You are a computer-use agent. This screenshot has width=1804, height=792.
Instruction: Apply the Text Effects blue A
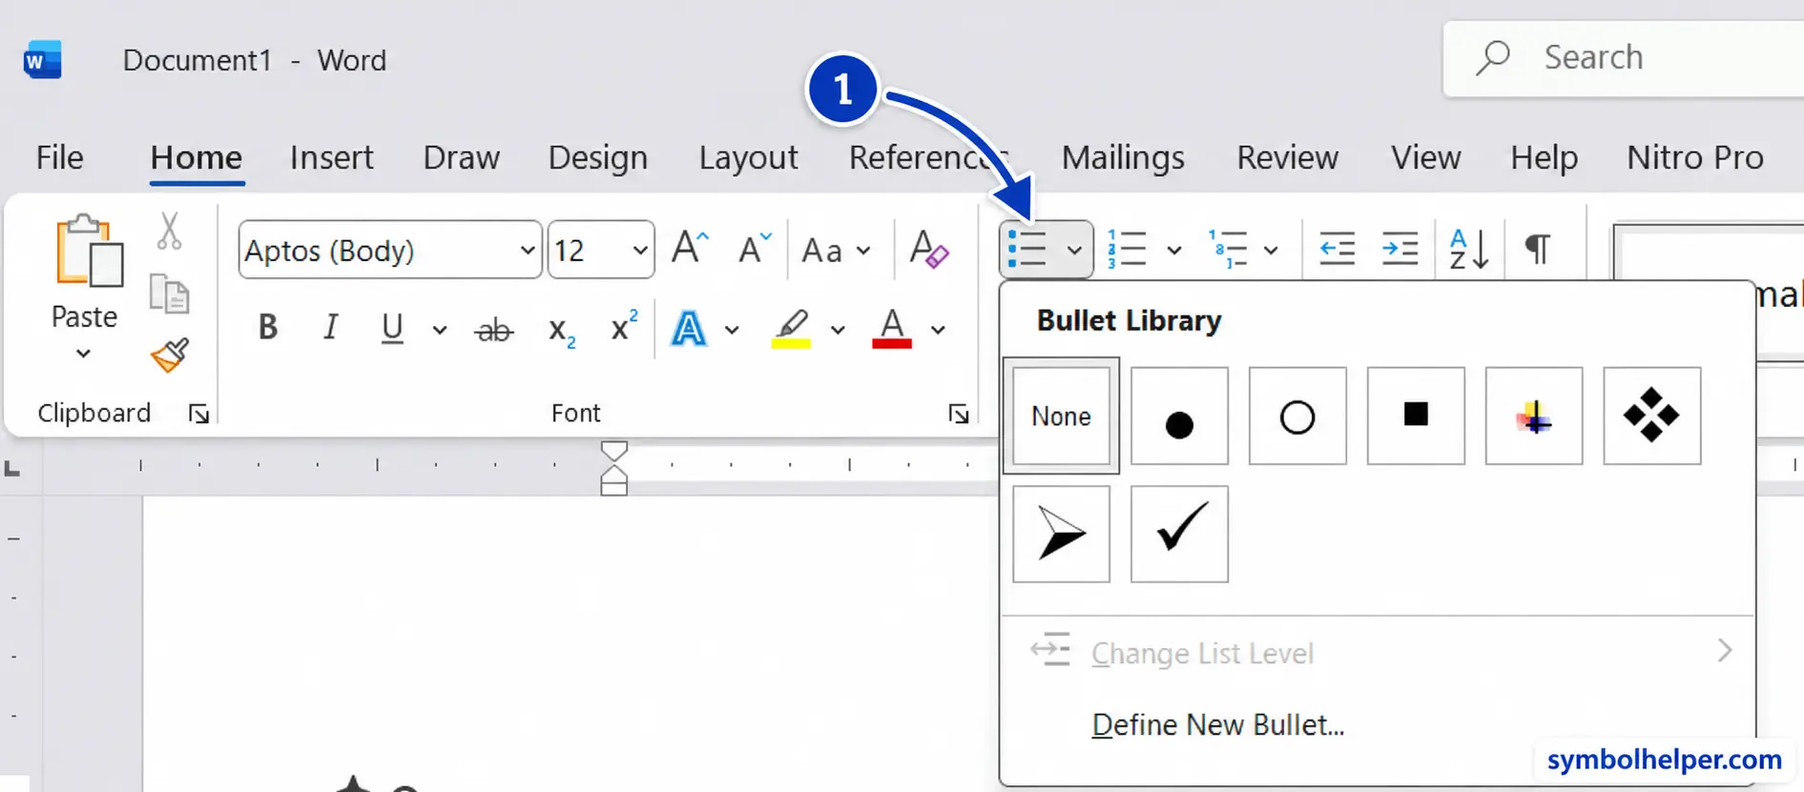coord(689,329)
